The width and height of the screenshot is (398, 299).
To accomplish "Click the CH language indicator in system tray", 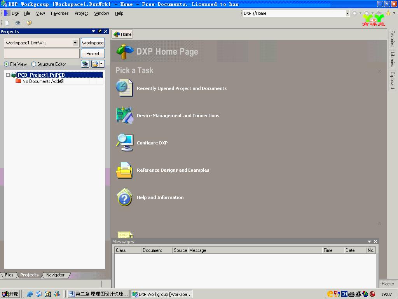I will coord(344,294).
